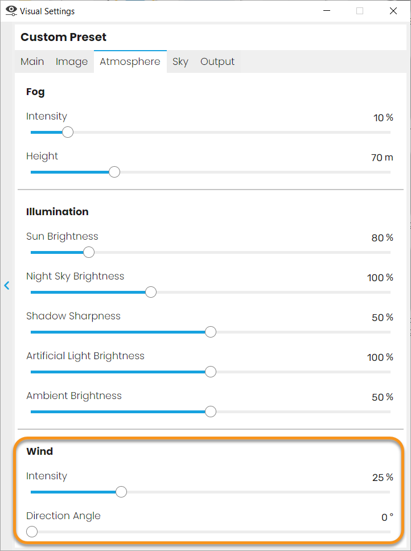Click the Night Sky Brightness slider knob
This screenshot has height=551, width=411.
tap(151, 292)
